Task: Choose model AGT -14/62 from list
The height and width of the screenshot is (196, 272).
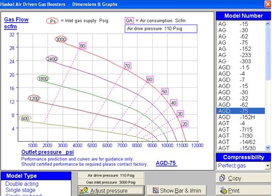Action: [x=241, y=142]
